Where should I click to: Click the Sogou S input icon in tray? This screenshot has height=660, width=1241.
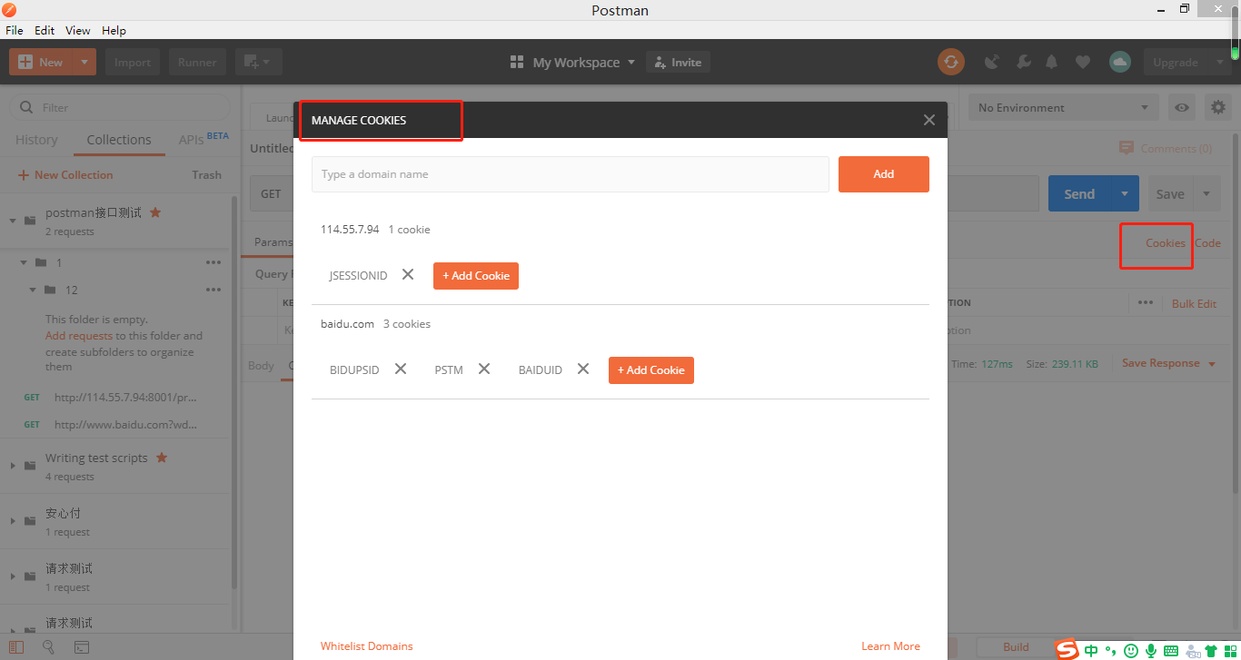click(x=1067, y=649)
